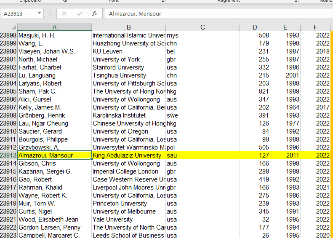Click cell Gordon-Larsen, Penny
The height and width of the screenshot is (238, 333).
54,227
